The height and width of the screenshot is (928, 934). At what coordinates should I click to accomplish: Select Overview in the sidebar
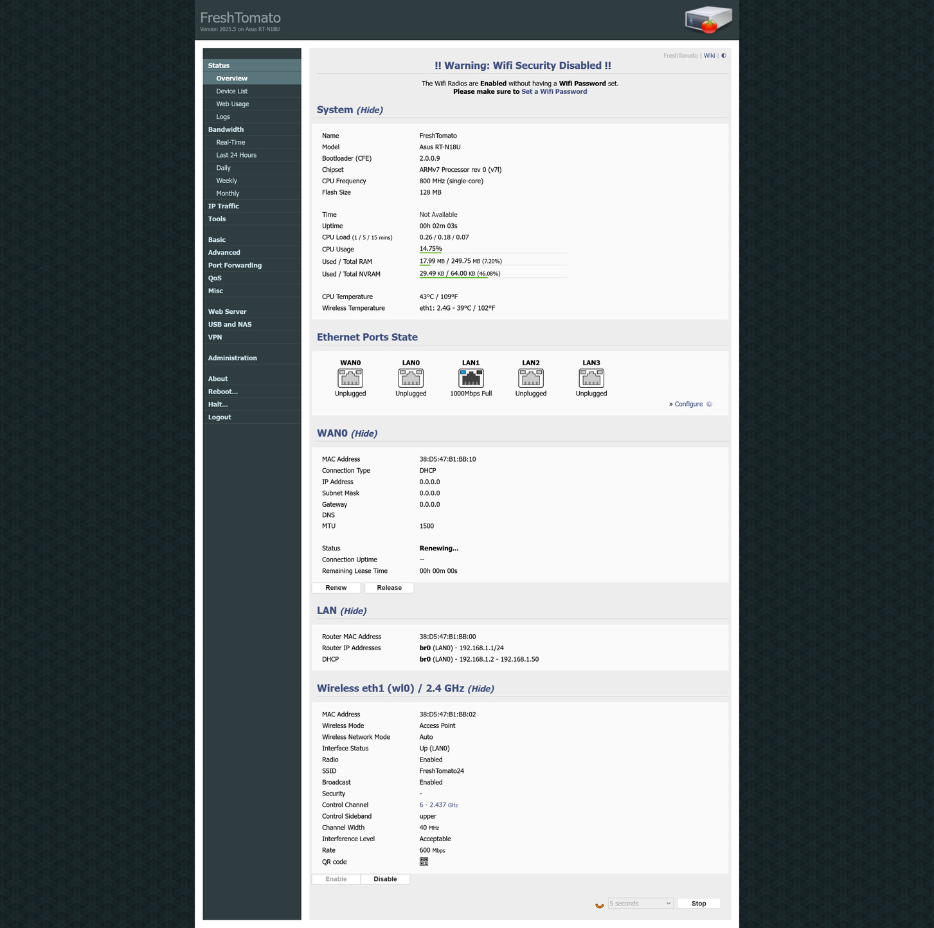pos(252,78)
